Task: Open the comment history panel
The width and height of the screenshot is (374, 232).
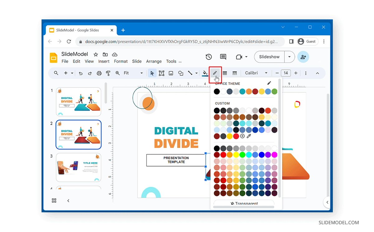Action: (223, 57)
